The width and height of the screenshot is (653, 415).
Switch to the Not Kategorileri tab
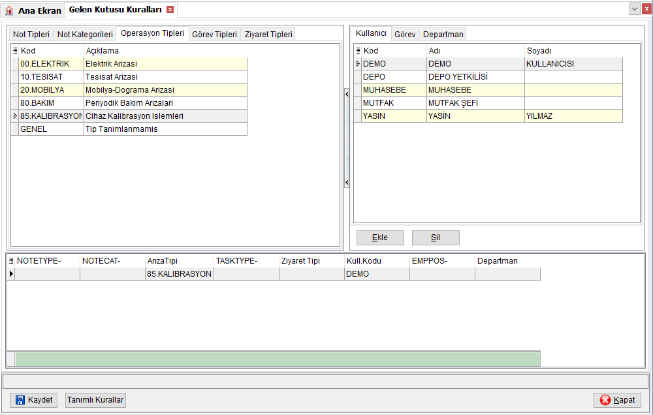point(85,34)
